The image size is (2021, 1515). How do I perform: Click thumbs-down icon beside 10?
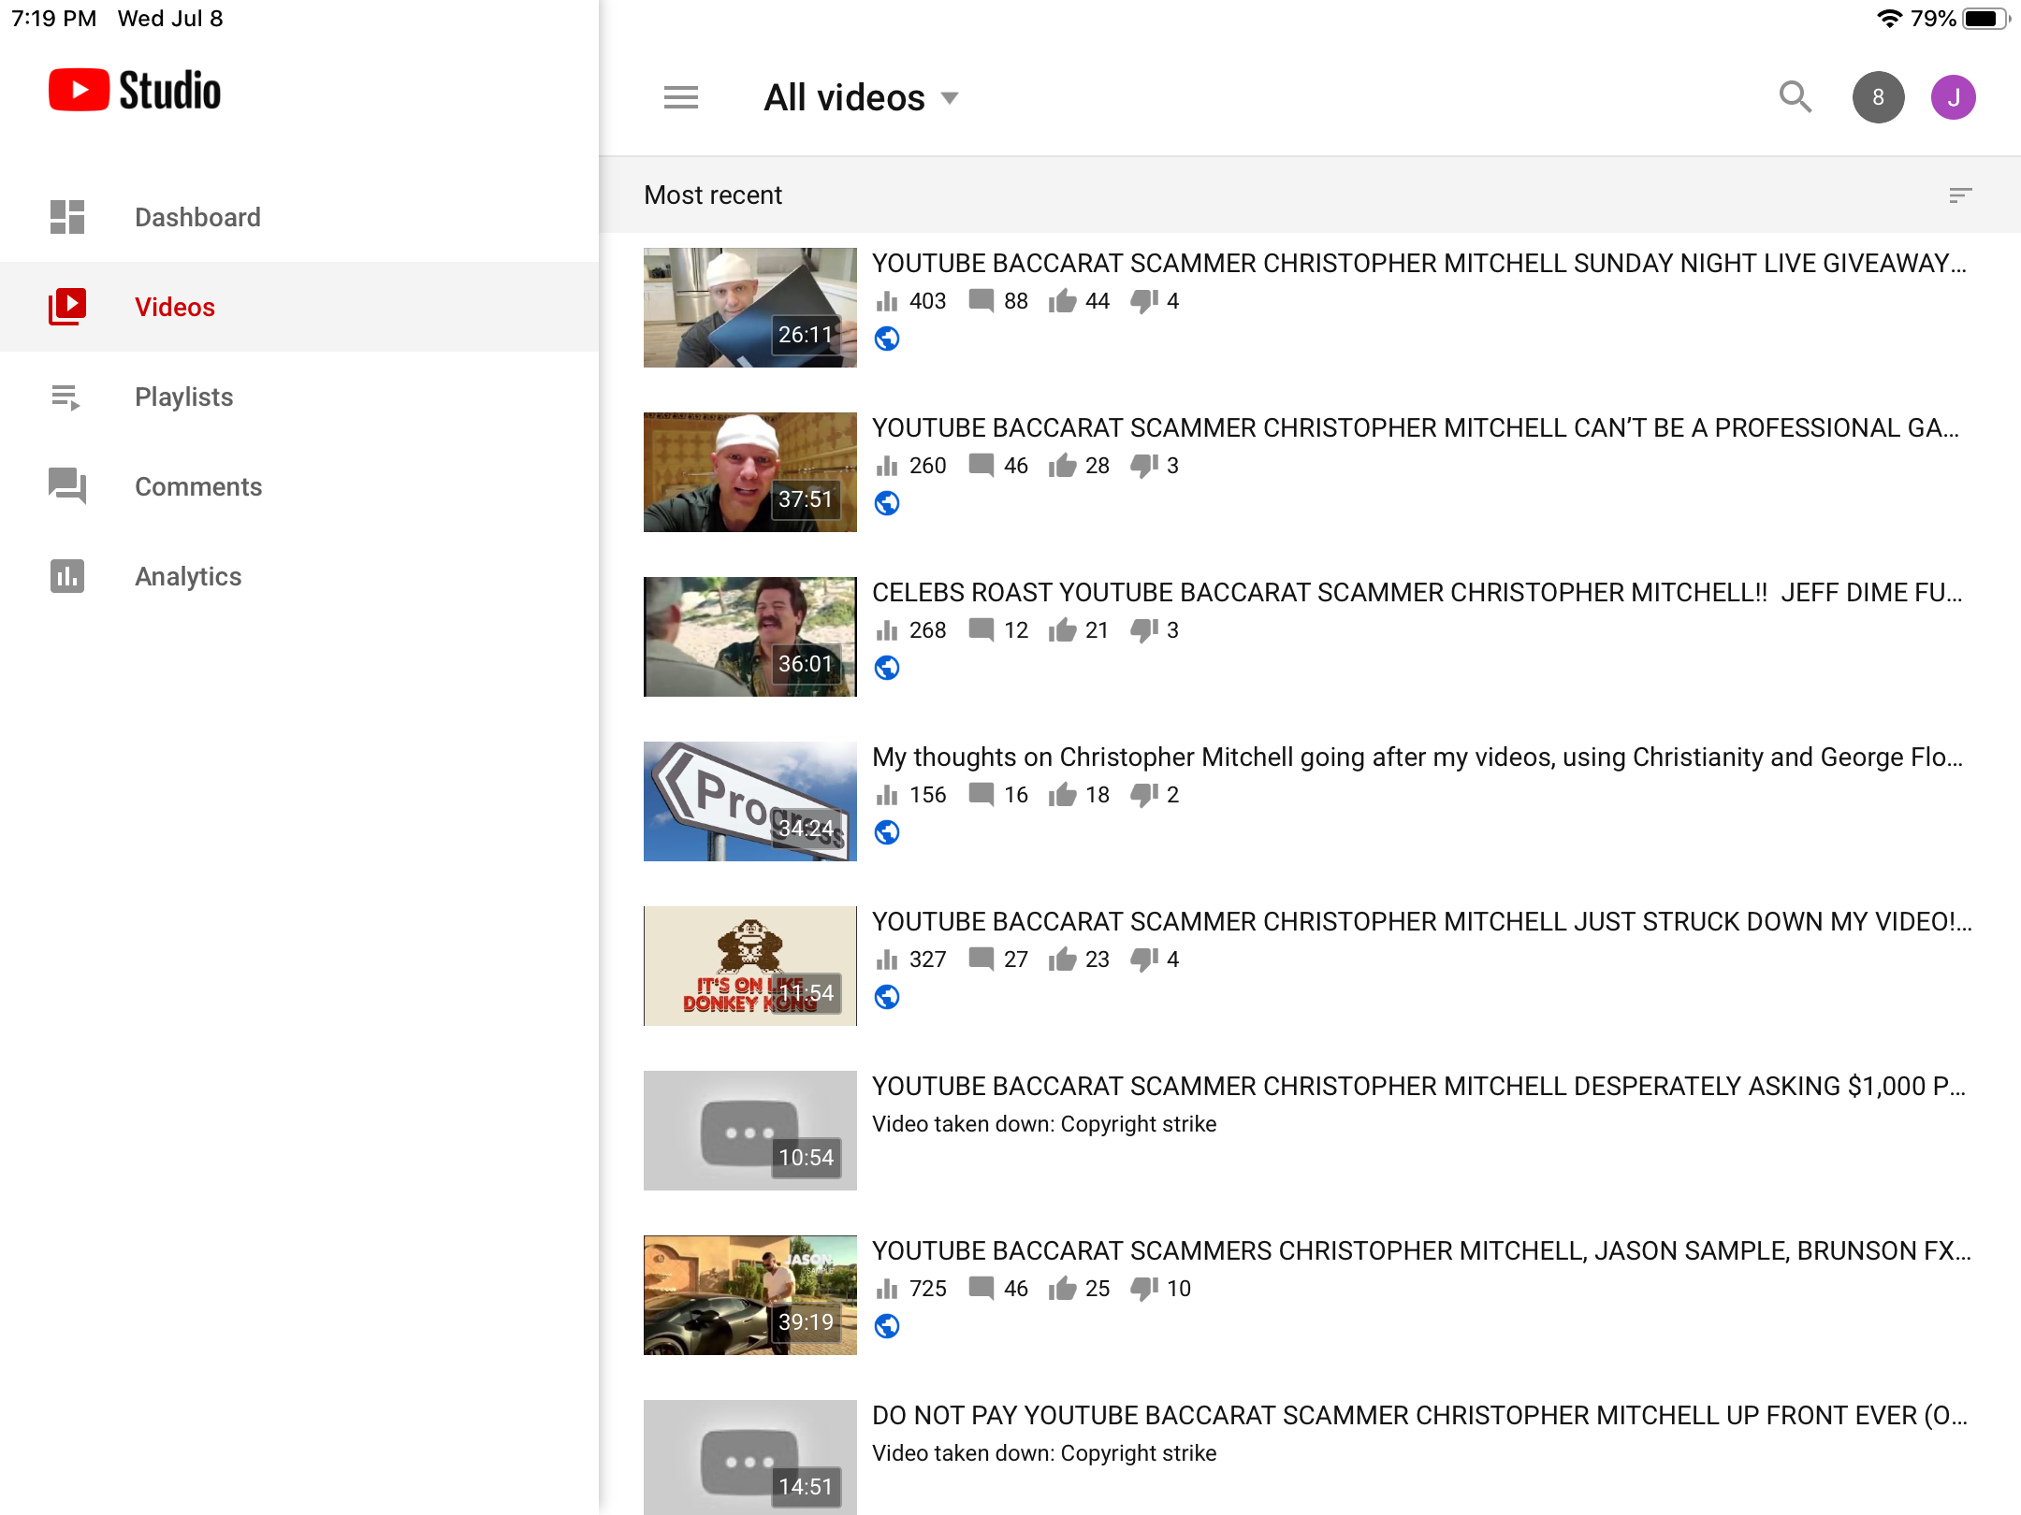pos(1143,1289)
